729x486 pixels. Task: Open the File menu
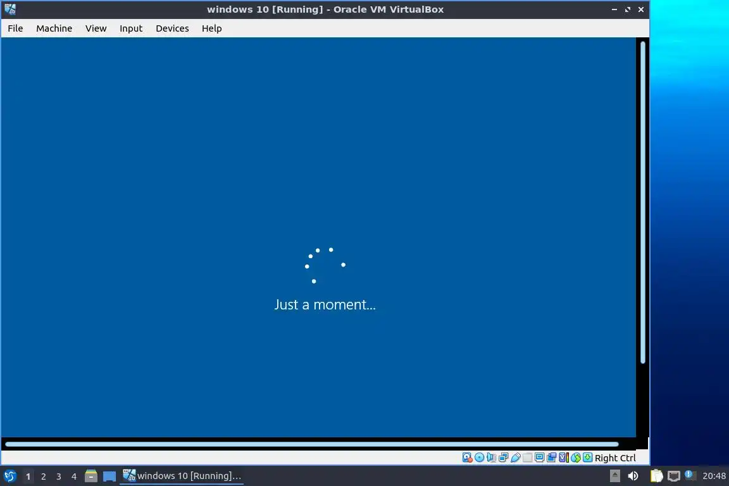pos(15,28)
